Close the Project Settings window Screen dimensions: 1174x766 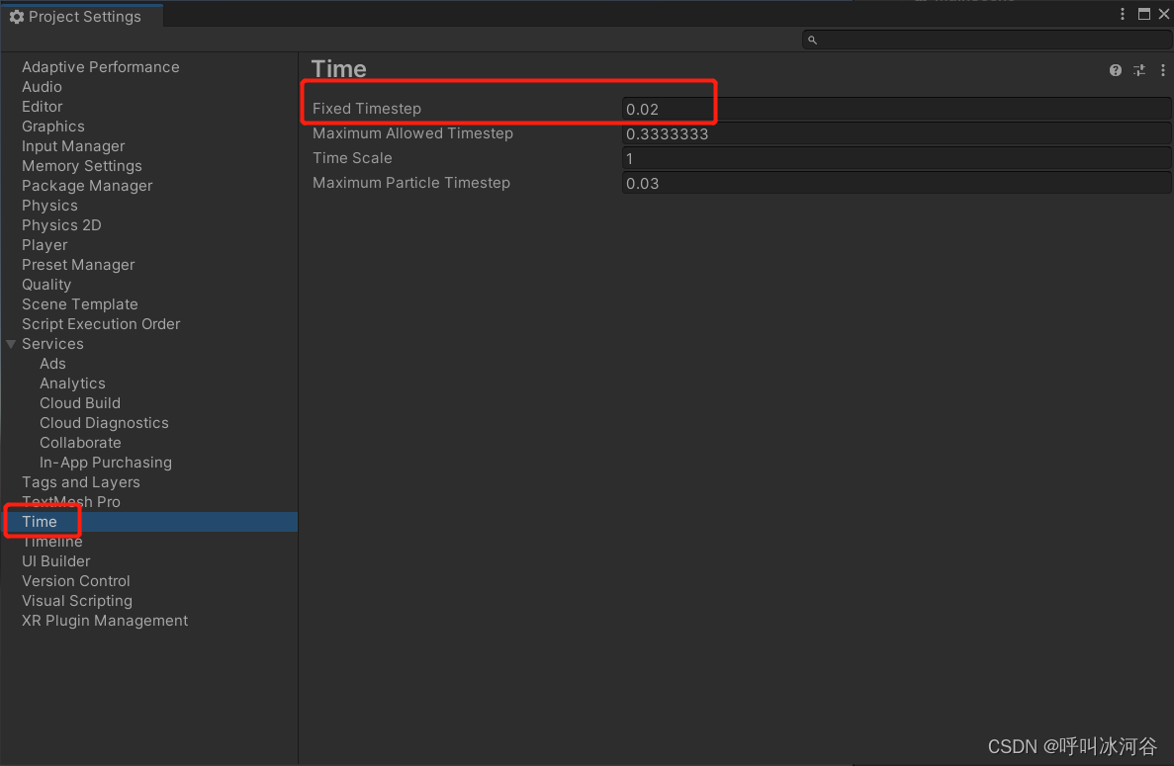point(1163,14)
